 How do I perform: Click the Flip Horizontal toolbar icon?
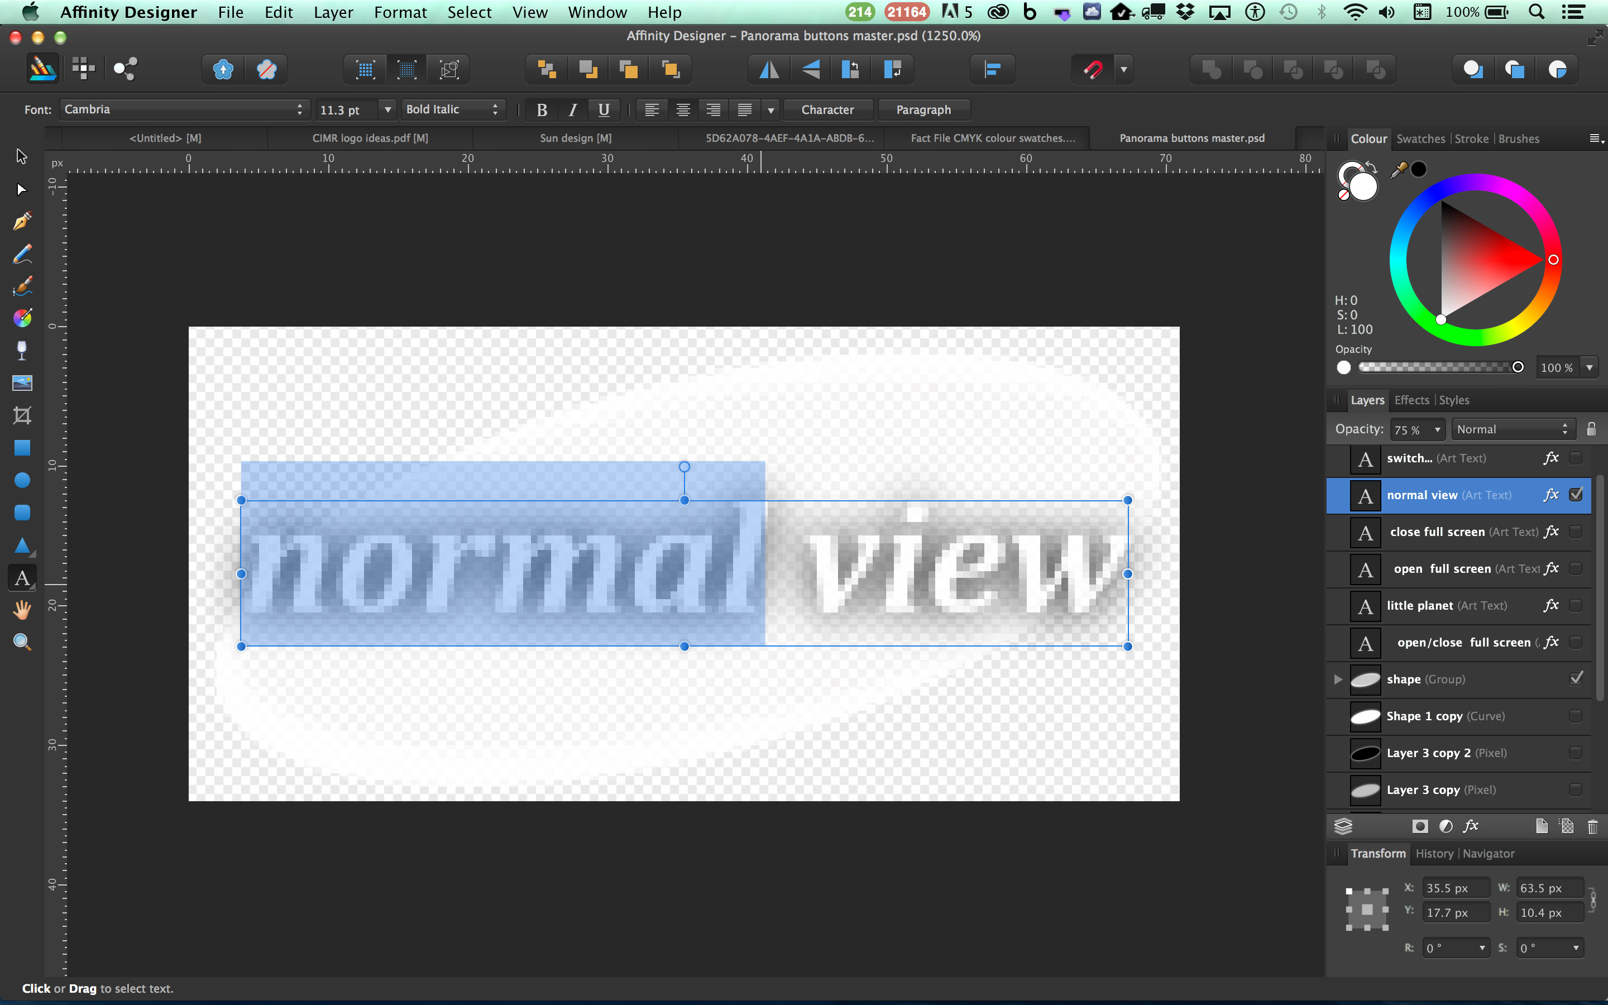769,69
